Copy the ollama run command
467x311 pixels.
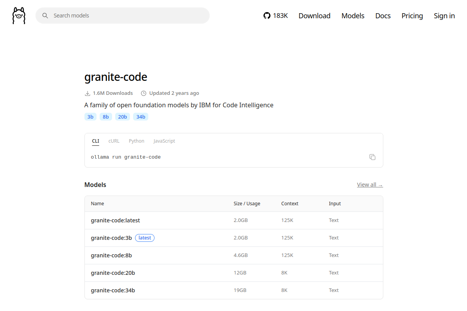(372, 157)
